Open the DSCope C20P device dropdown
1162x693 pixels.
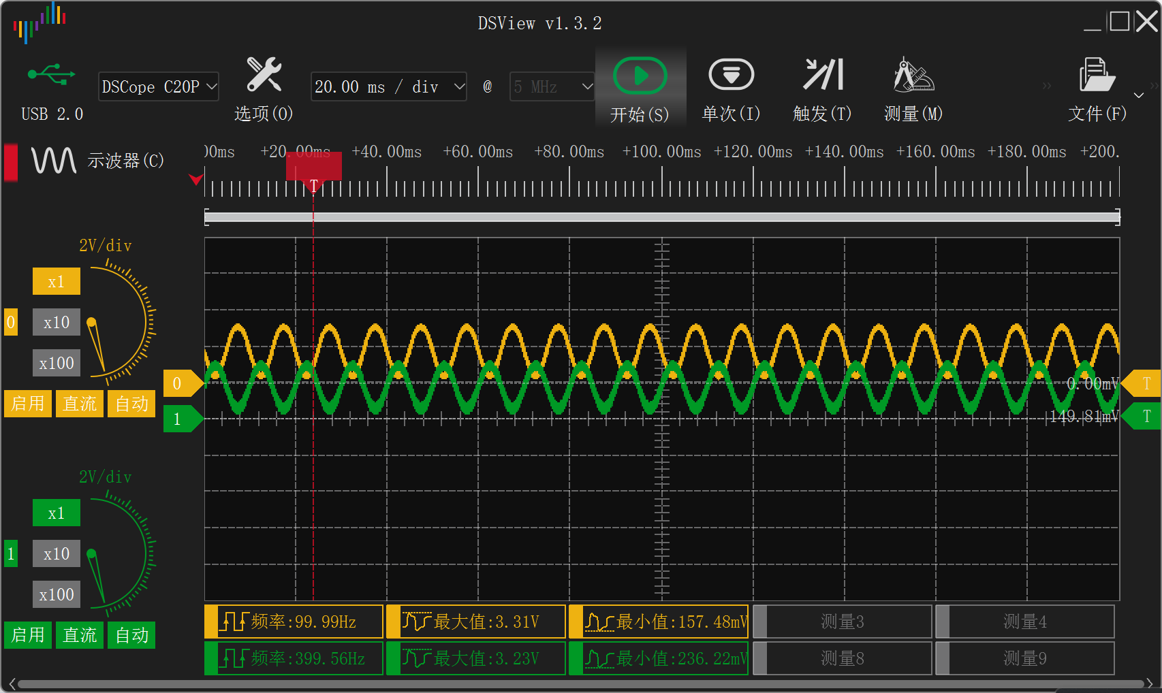tap(159, 86)
